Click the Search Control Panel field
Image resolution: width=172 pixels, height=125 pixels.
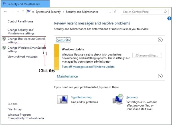coord(145,12)
